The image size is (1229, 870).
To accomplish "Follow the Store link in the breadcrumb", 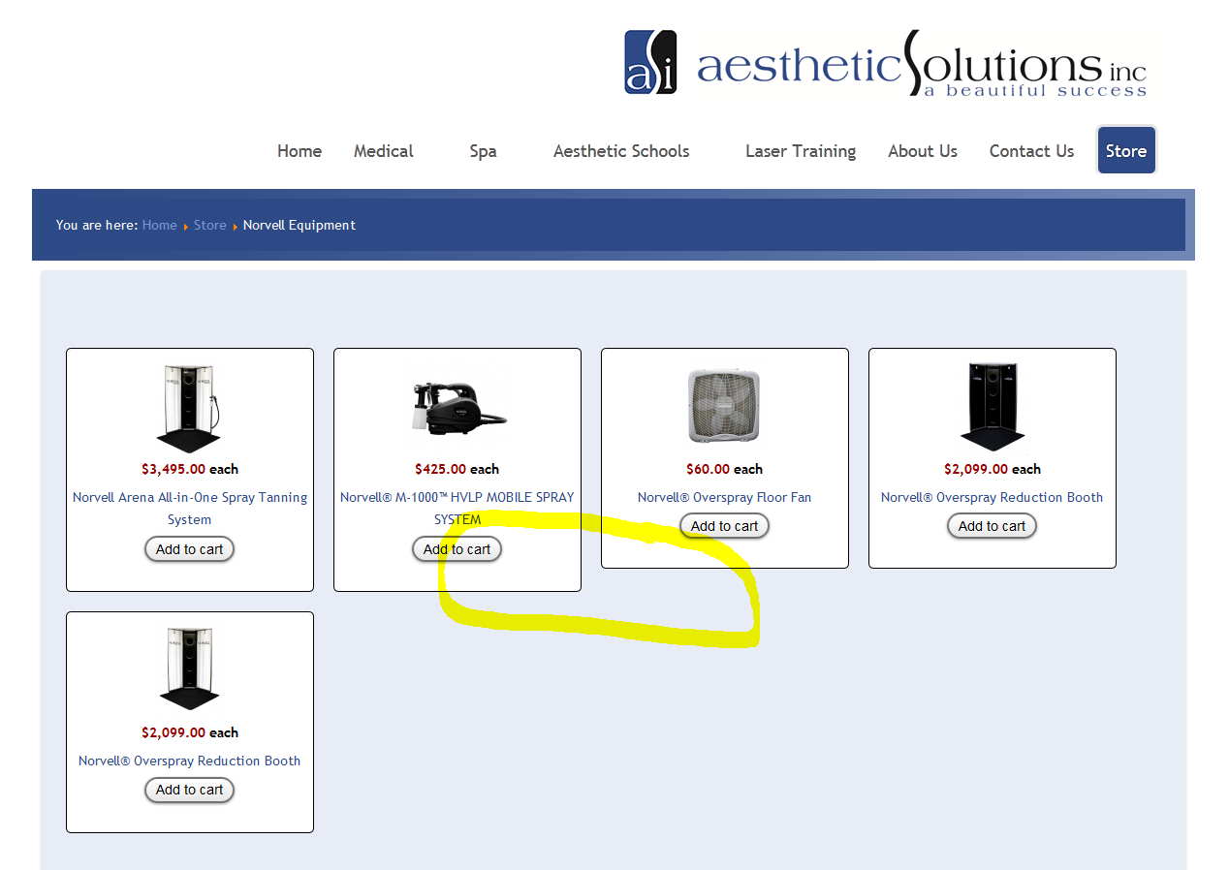I will click(x=209, y=225).
